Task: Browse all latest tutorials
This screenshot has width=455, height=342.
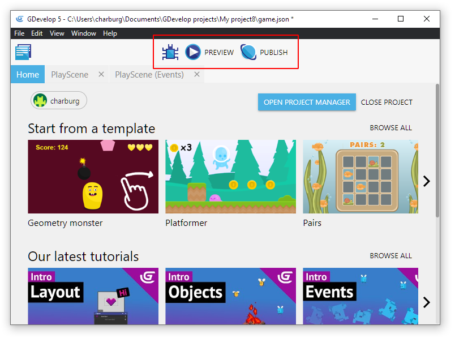Action: coord(390,256)
